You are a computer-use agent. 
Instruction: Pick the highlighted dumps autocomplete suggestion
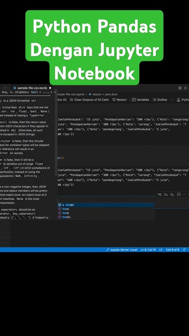click(106, 205)
